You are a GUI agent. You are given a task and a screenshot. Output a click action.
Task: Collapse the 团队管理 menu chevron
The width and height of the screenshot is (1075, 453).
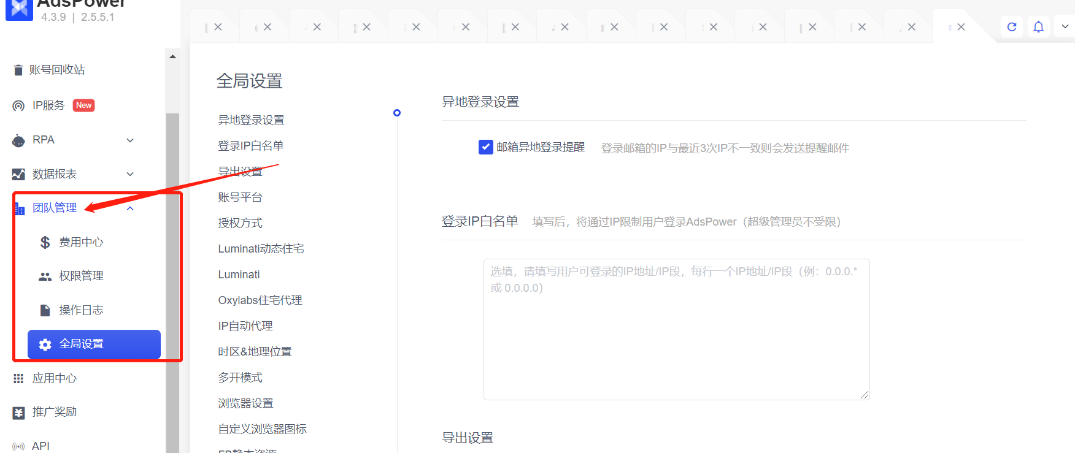[x=130, y=208]
